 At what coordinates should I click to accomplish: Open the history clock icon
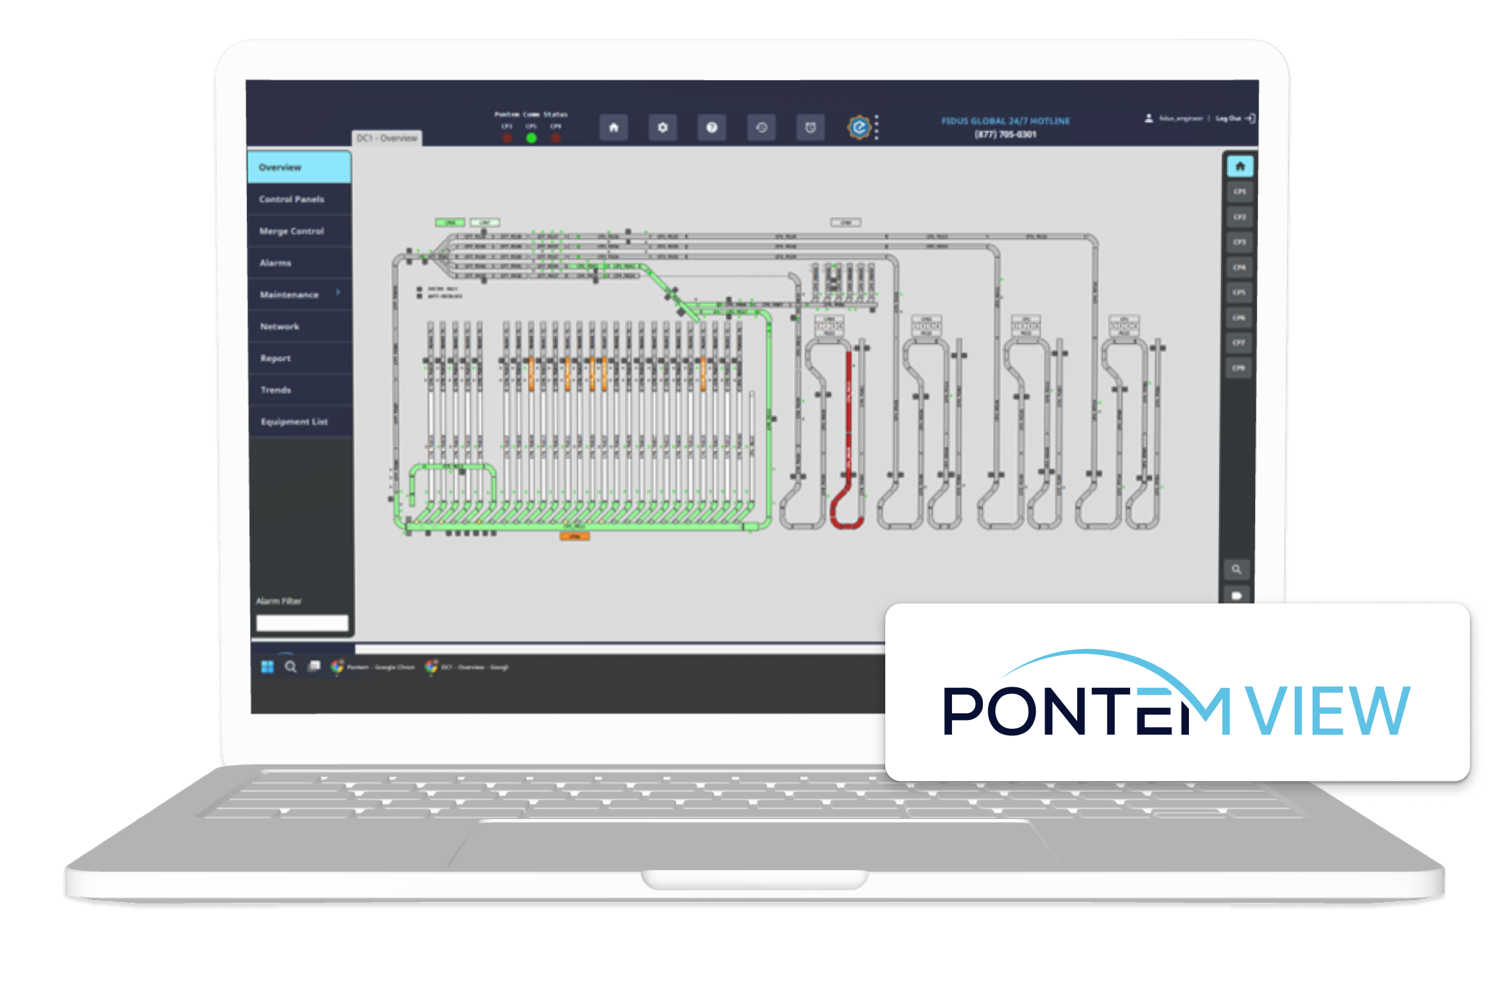(x=761, y=127)
